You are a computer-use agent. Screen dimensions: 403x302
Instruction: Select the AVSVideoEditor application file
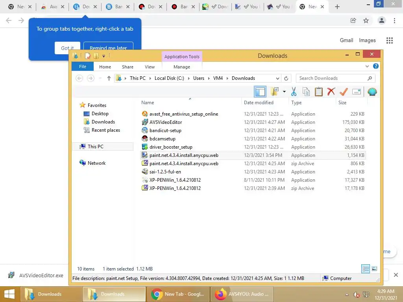(x=166, y=122)
